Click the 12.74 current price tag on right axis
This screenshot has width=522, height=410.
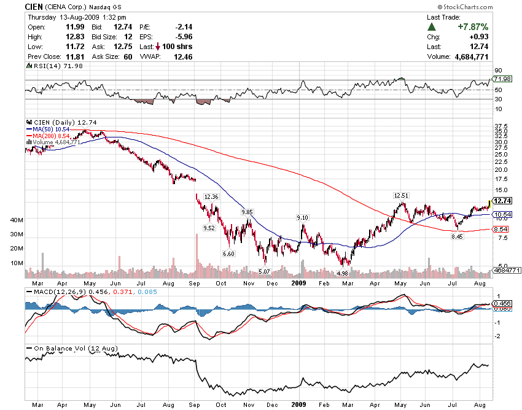point(502,201)
